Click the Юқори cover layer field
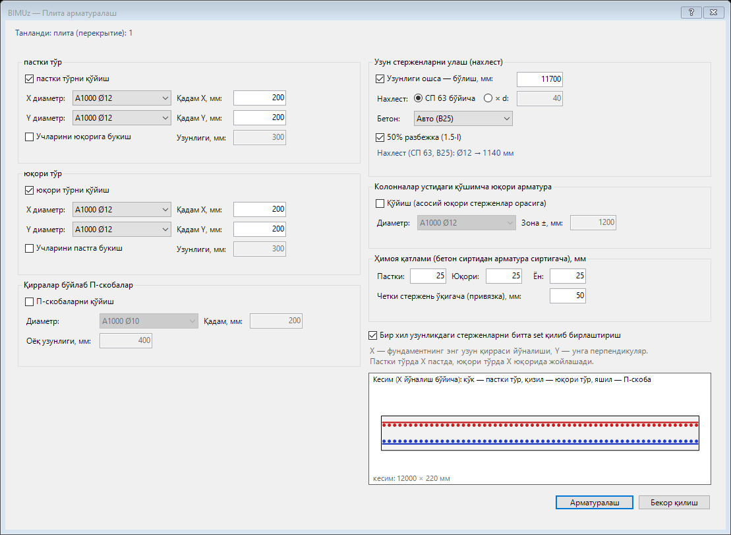 [x=504, y=276]
